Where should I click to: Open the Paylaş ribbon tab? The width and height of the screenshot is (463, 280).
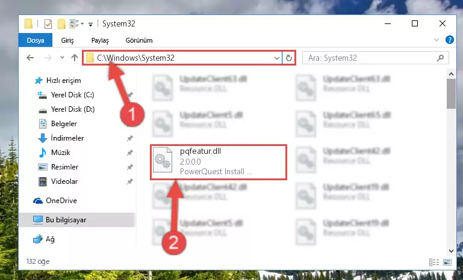pyautogui.click(x=100, y=40)
